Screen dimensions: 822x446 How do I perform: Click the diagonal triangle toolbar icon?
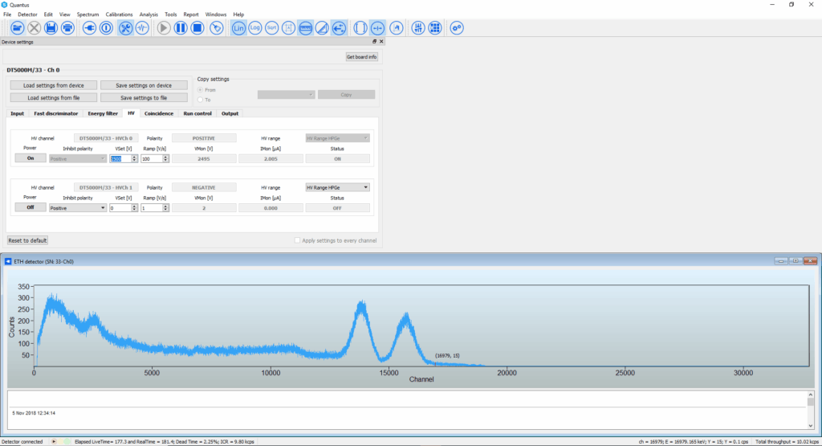[323, 28]
